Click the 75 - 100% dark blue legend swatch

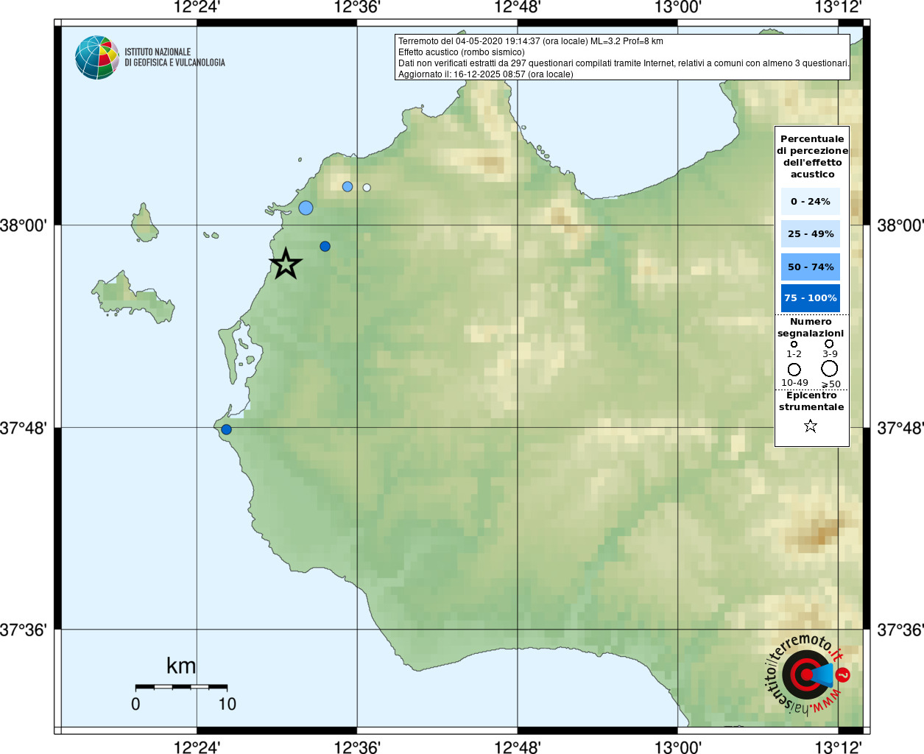coord(810,298)
